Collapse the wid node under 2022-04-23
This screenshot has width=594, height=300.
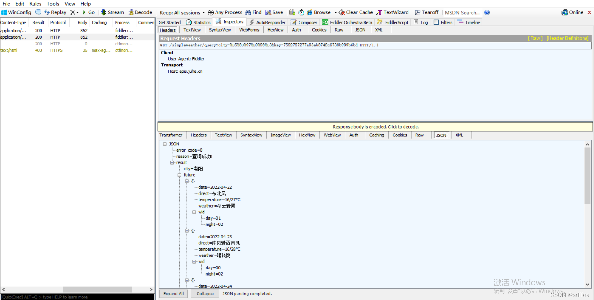[x=194, y=261]
